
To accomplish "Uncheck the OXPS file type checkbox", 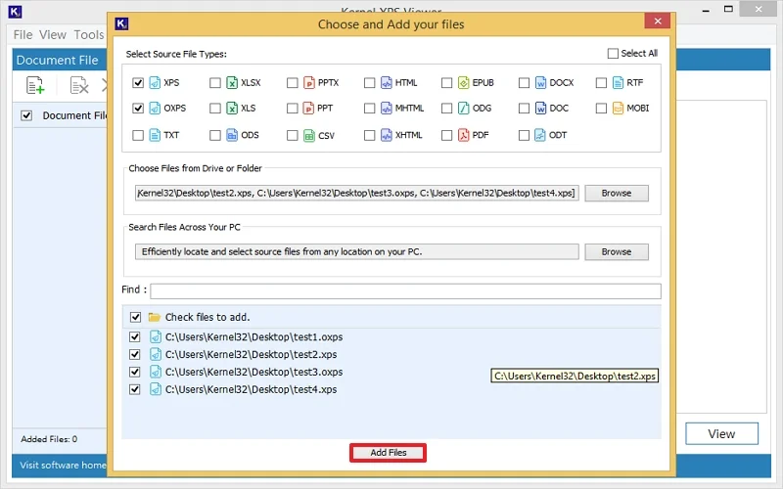I will pos(138,109).
